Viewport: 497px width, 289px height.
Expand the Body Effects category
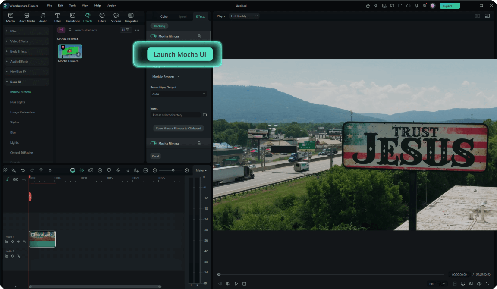point(27,51)
